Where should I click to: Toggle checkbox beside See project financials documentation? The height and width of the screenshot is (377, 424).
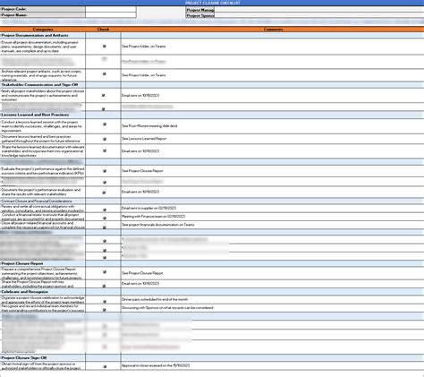105,227
